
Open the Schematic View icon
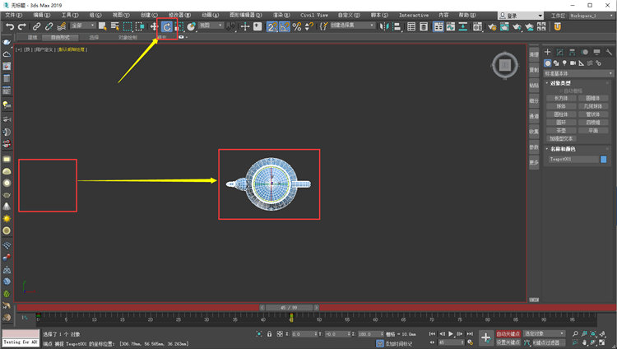(x=463, y=26)
